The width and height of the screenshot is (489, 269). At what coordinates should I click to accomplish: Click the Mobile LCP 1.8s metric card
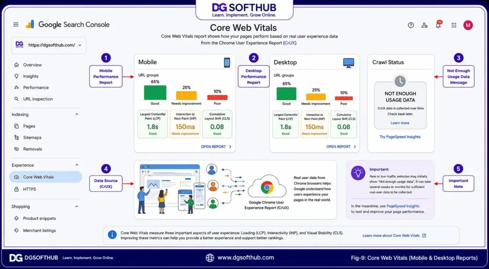pyautogui.click(x=152, y=124)
